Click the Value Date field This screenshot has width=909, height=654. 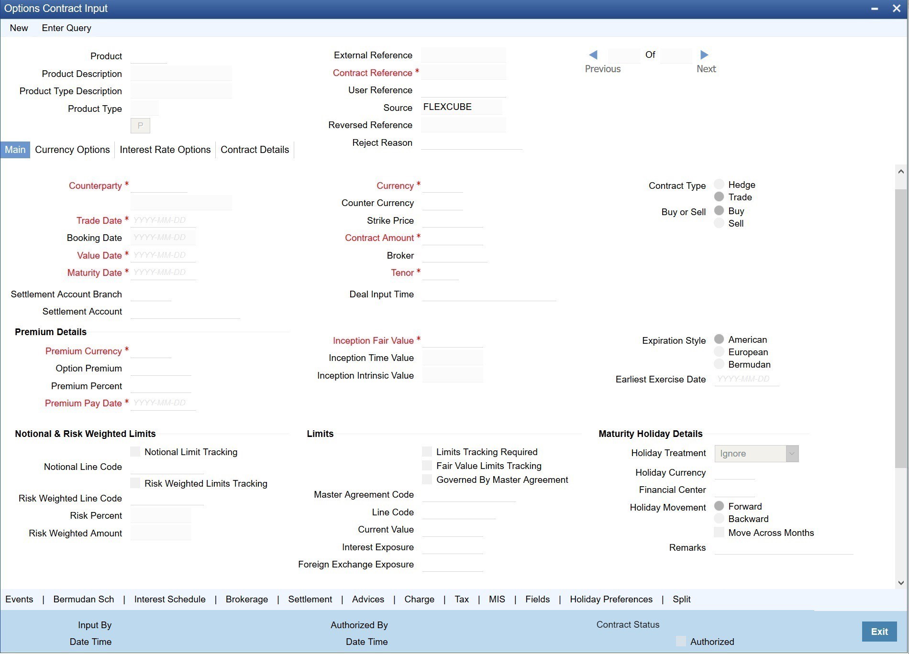[x=163, y=255]
